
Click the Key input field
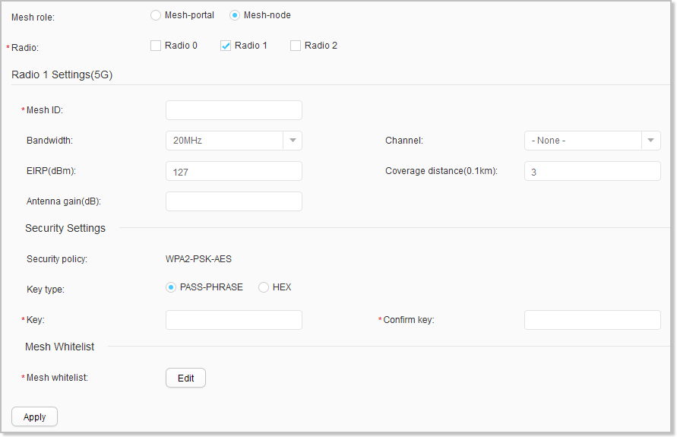233,320
